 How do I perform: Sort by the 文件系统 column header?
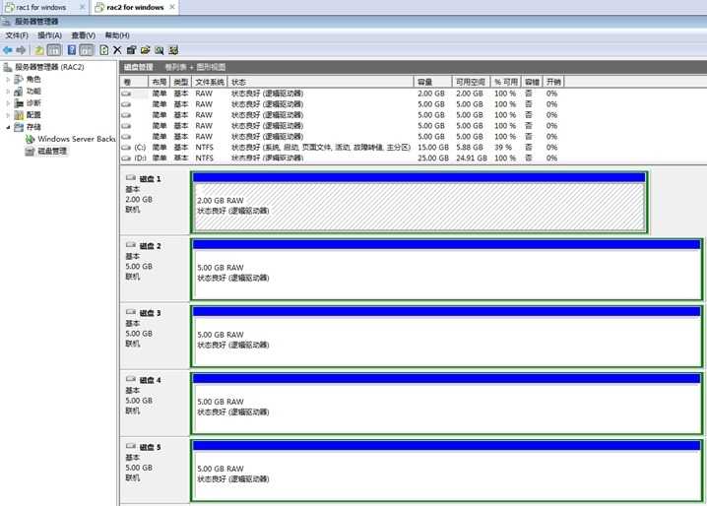[210, 82]
